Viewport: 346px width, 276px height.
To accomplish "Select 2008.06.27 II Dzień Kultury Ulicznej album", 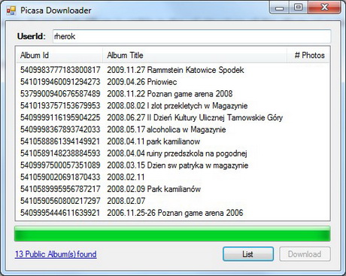I will [x=195, y=117].
